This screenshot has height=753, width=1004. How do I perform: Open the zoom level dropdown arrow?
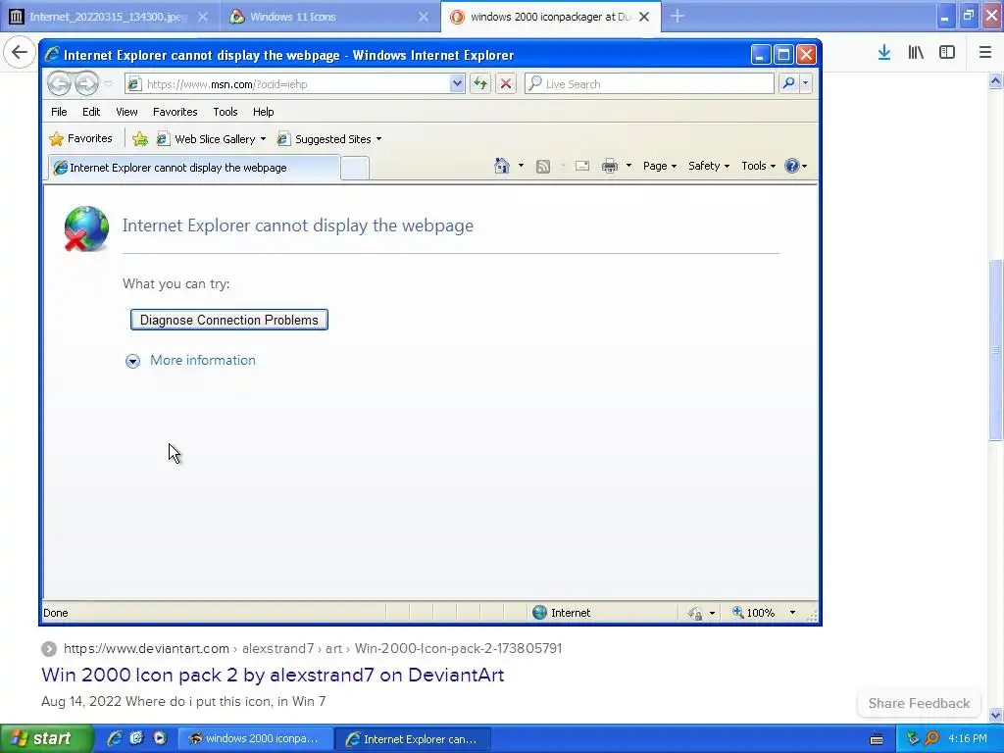[x=792, y=613]
